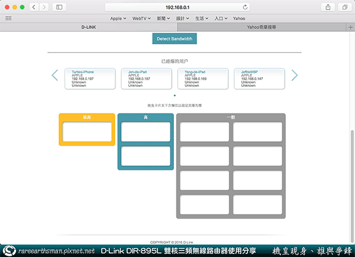Select the JeffdeMBP client card

point(259,79)
